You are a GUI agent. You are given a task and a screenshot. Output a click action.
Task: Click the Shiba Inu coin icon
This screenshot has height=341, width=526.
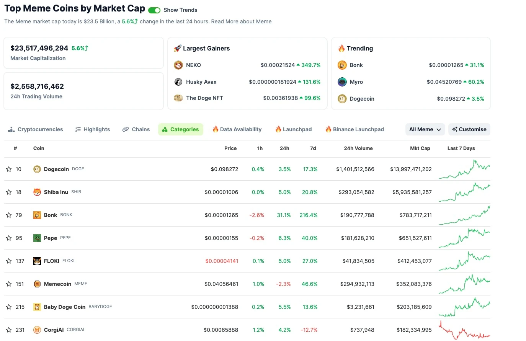[37, 192]
